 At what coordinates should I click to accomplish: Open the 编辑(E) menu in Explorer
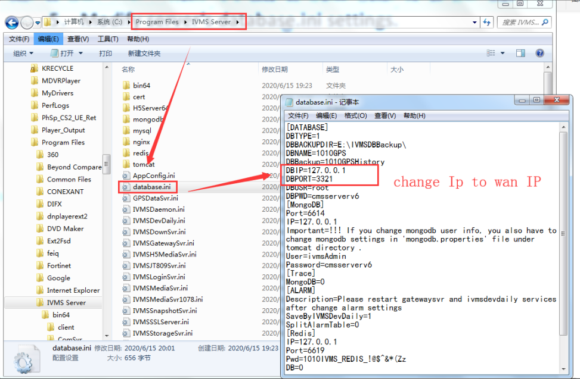tap(48, 39)
